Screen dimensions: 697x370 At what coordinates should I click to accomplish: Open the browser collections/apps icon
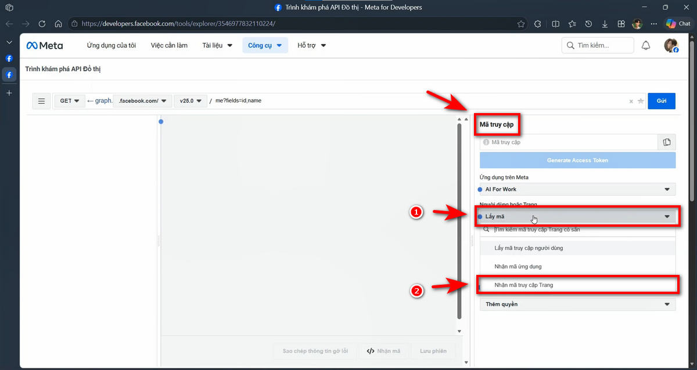click(x=621, y=24)
